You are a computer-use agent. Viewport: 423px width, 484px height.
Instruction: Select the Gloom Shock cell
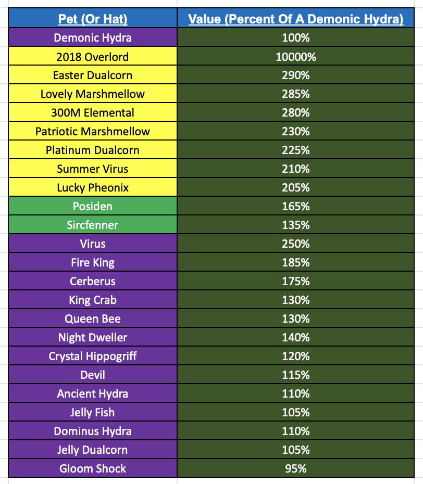pyautogui.click(x=93, y=469)
